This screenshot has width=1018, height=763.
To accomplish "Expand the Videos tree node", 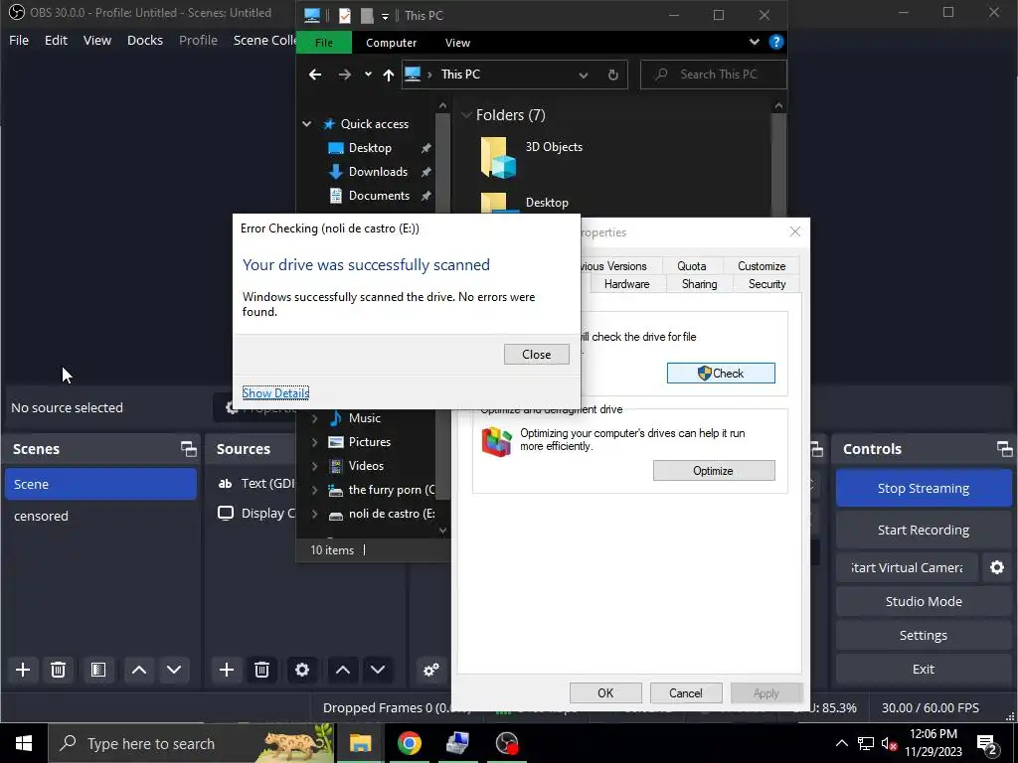I will (315, 466).
